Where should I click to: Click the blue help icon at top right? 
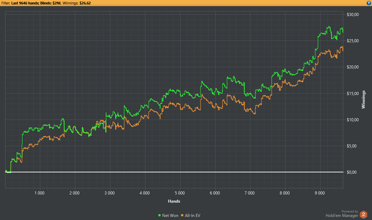368,3
